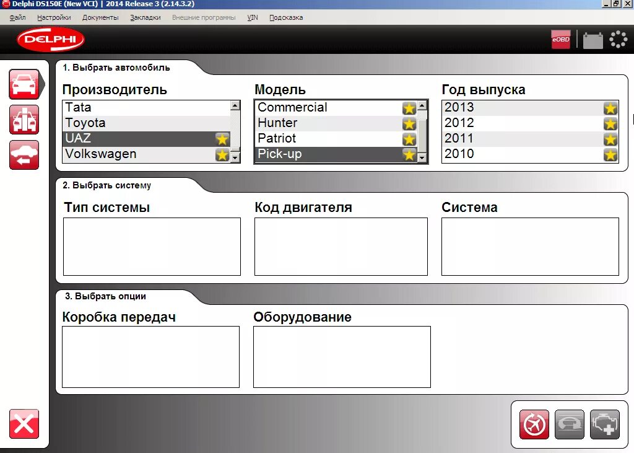Screen dimensions: 634x453
Task: Open the Настройки menu
Action: pyautogui.click(x=54, y=17)
